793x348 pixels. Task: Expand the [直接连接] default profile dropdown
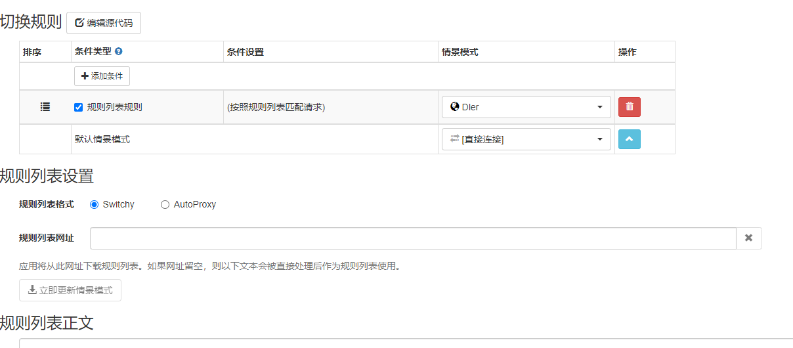526,139
